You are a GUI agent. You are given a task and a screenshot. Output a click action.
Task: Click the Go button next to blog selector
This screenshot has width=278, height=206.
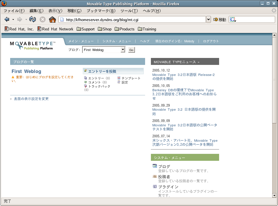pos(131,50)
